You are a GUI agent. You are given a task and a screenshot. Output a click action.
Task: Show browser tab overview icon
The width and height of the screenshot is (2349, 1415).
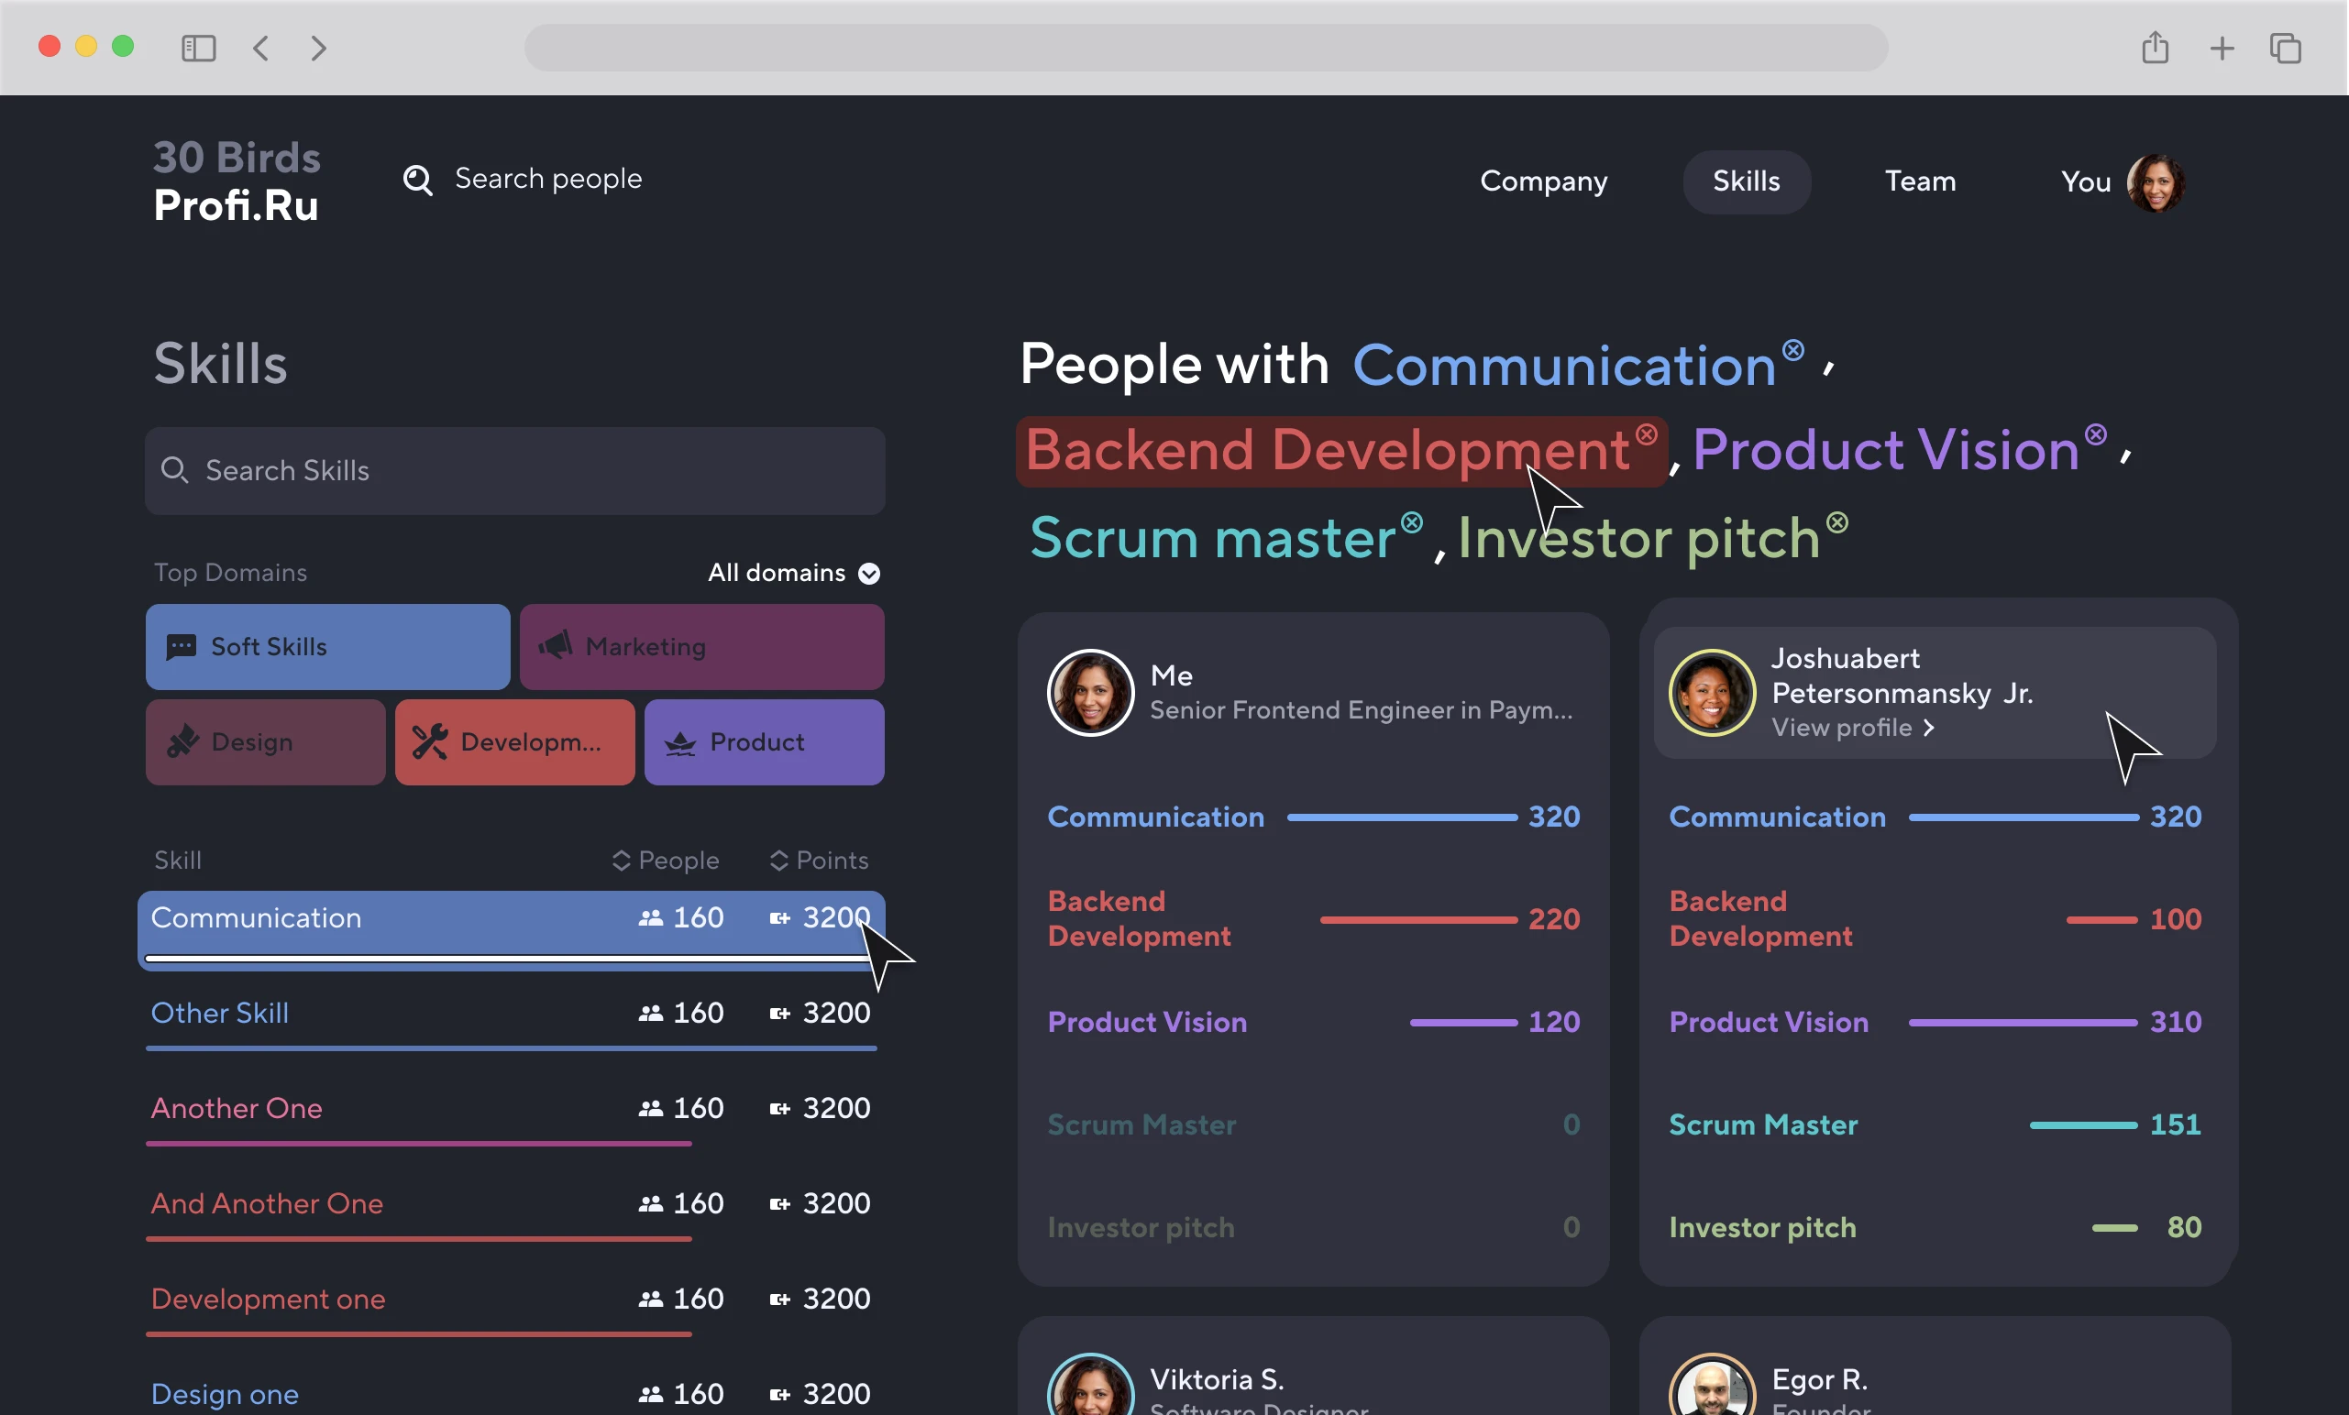coord(2286,48)
